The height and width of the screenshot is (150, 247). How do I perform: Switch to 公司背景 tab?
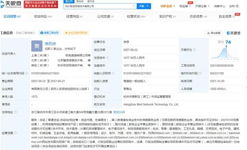pyautogui.click(x=12, y=16)
